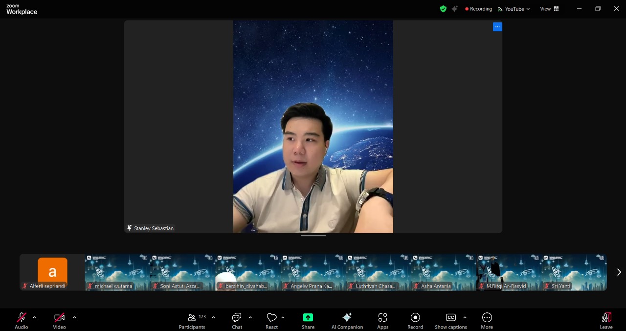626x331 pixels.
Task: Click the blue three-dots button on speaker video
Action: (x=497, y=27)
